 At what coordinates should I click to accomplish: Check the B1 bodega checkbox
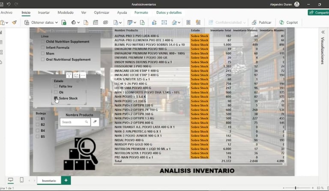tap(38, 119)
